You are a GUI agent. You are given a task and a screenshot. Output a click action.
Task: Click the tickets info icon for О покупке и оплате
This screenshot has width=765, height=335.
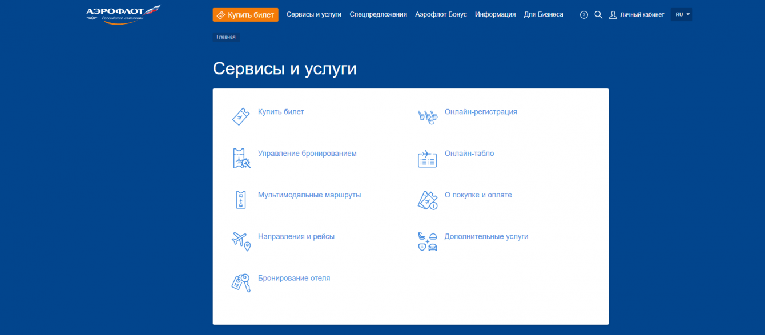coord(428,200)
